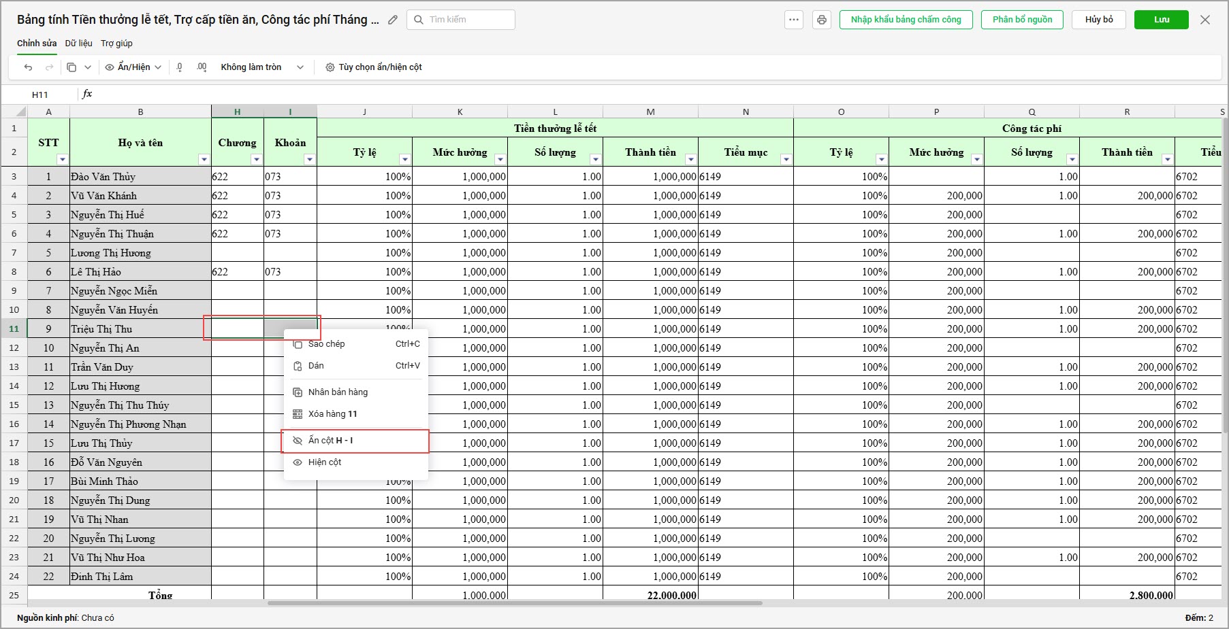Click the decrease decimal places icon
The image size is (1229, 629).
pyautogui.click(x=180, y=67)
